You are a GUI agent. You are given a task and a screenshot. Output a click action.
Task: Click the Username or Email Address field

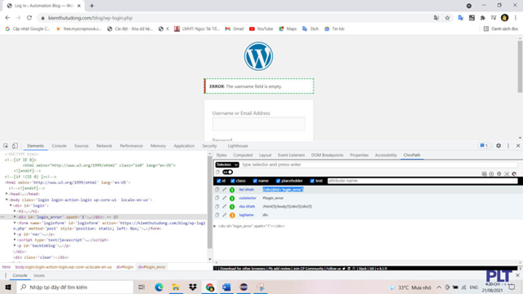pyautogui.click(x=258, y=124)
